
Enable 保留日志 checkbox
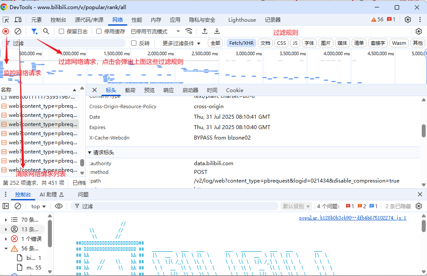[61, 31]
